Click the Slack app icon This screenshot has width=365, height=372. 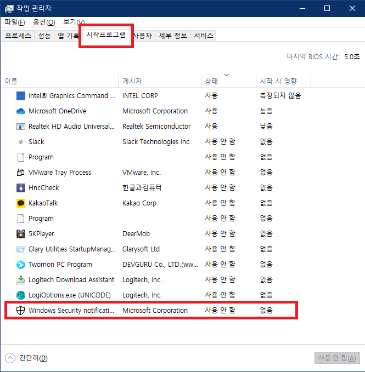click(x=21, y=142)
